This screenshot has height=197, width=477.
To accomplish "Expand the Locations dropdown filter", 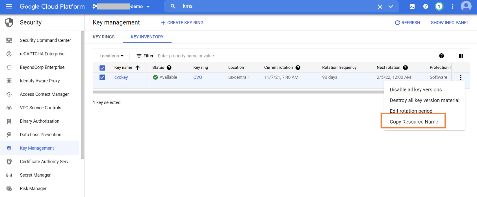I will coord(112,56).
